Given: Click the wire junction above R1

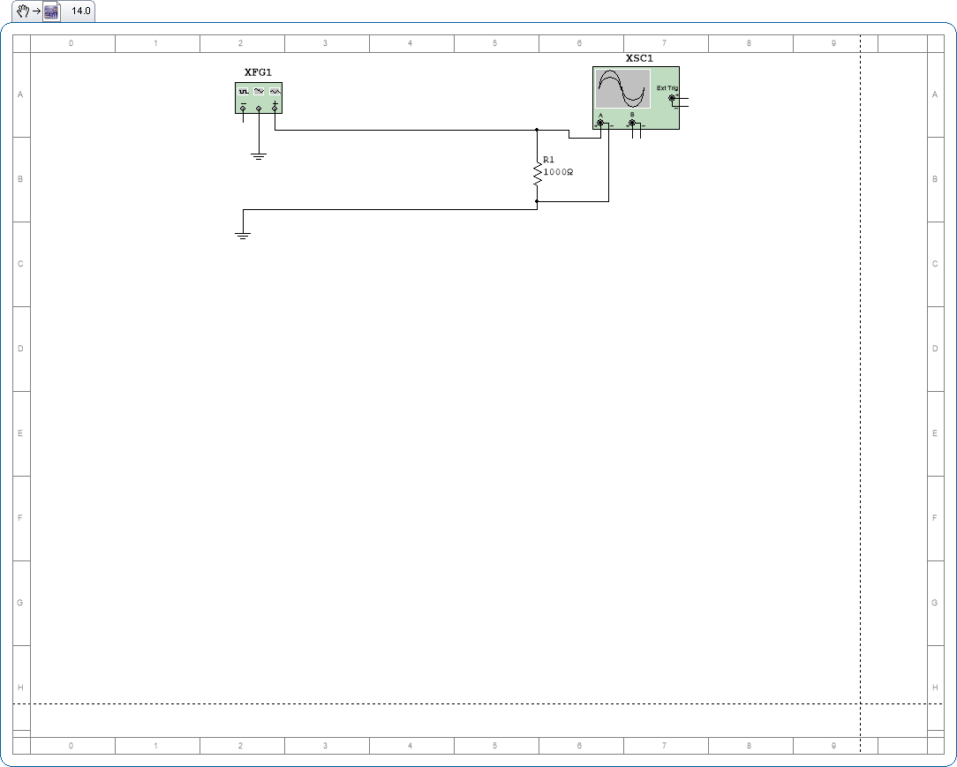Looking at the screenshot, I should (x=537, y=130).
